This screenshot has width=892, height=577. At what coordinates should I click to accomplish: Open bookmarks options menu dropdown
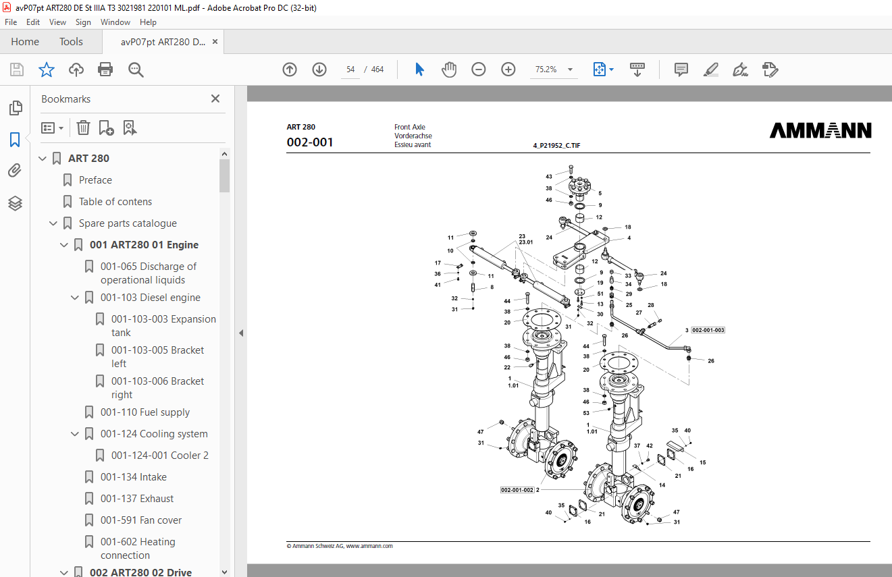coord(53,128)
